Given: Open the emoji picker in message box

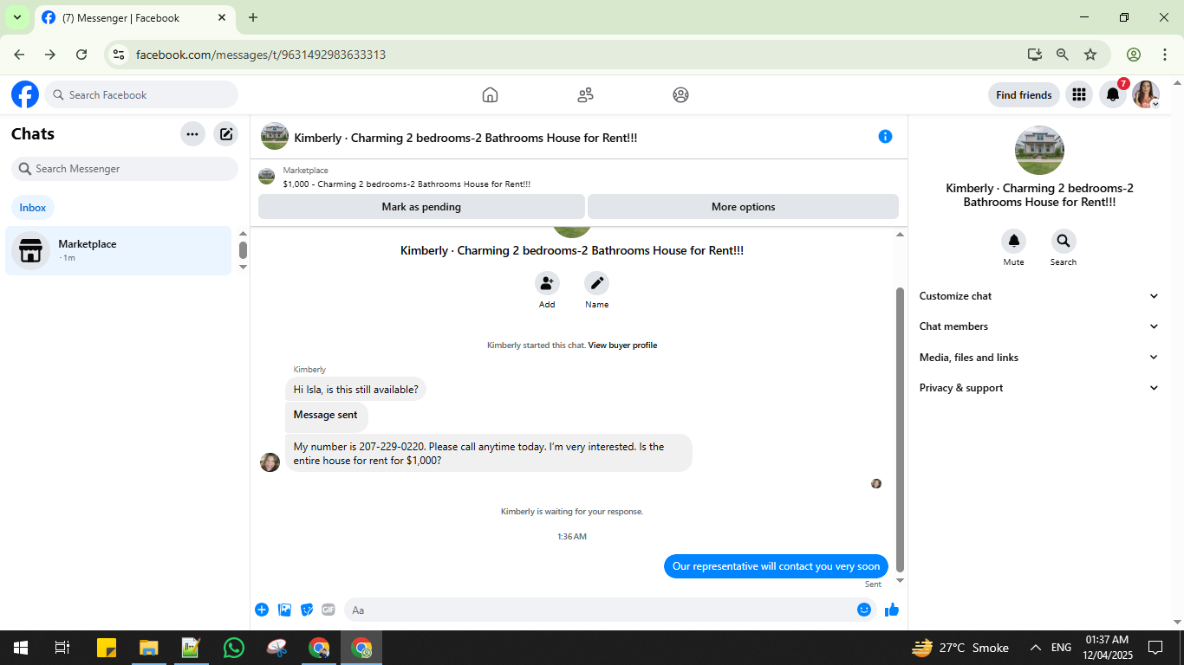Looking at the screenshot, I should (x=864, y=610).
